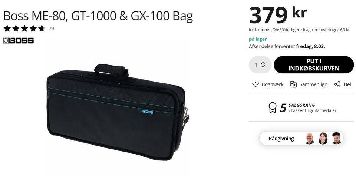Add item with PUT I INDKØBSKURVEN
356x176 pixels.
coord(314,65)
